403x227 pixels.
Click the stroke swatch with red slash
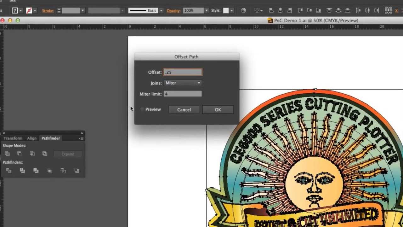[29, 11]
